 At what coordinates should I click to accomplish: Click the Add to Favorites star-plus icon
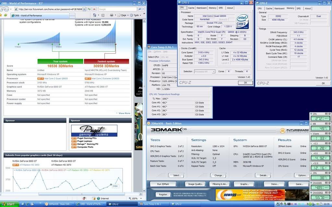coord(6,15)
